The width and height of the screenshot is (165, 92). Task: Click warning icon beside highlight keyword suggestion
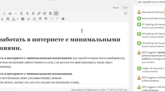pos(139,52)
